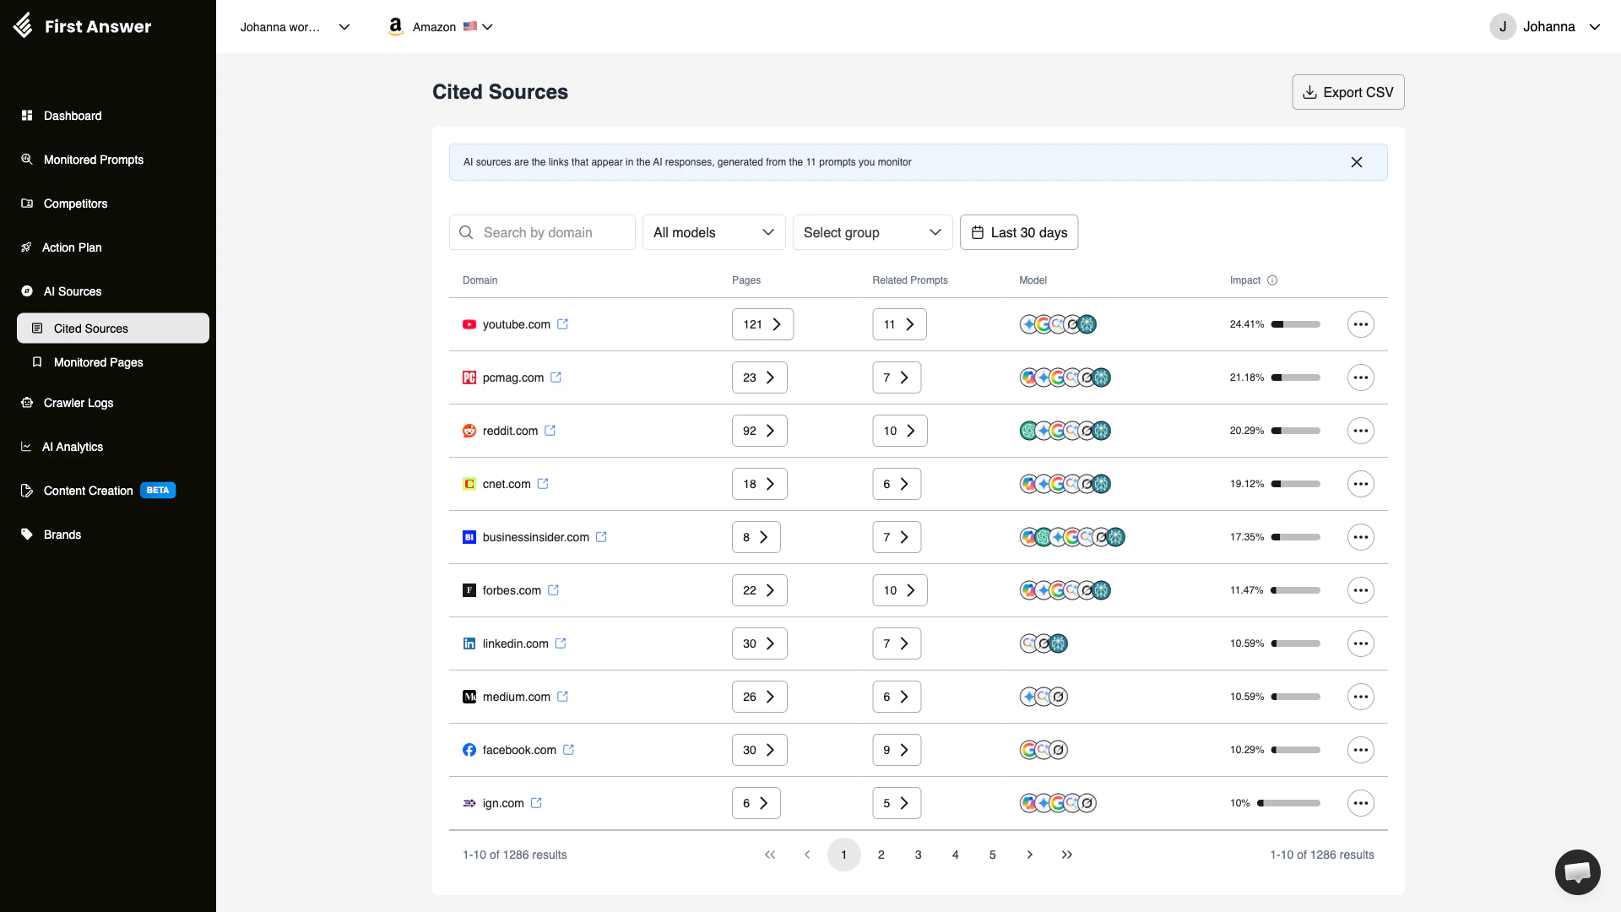Open the Amazon workspace switcher
Viewport: 1621px width, 912px height.
click(439, 26)
